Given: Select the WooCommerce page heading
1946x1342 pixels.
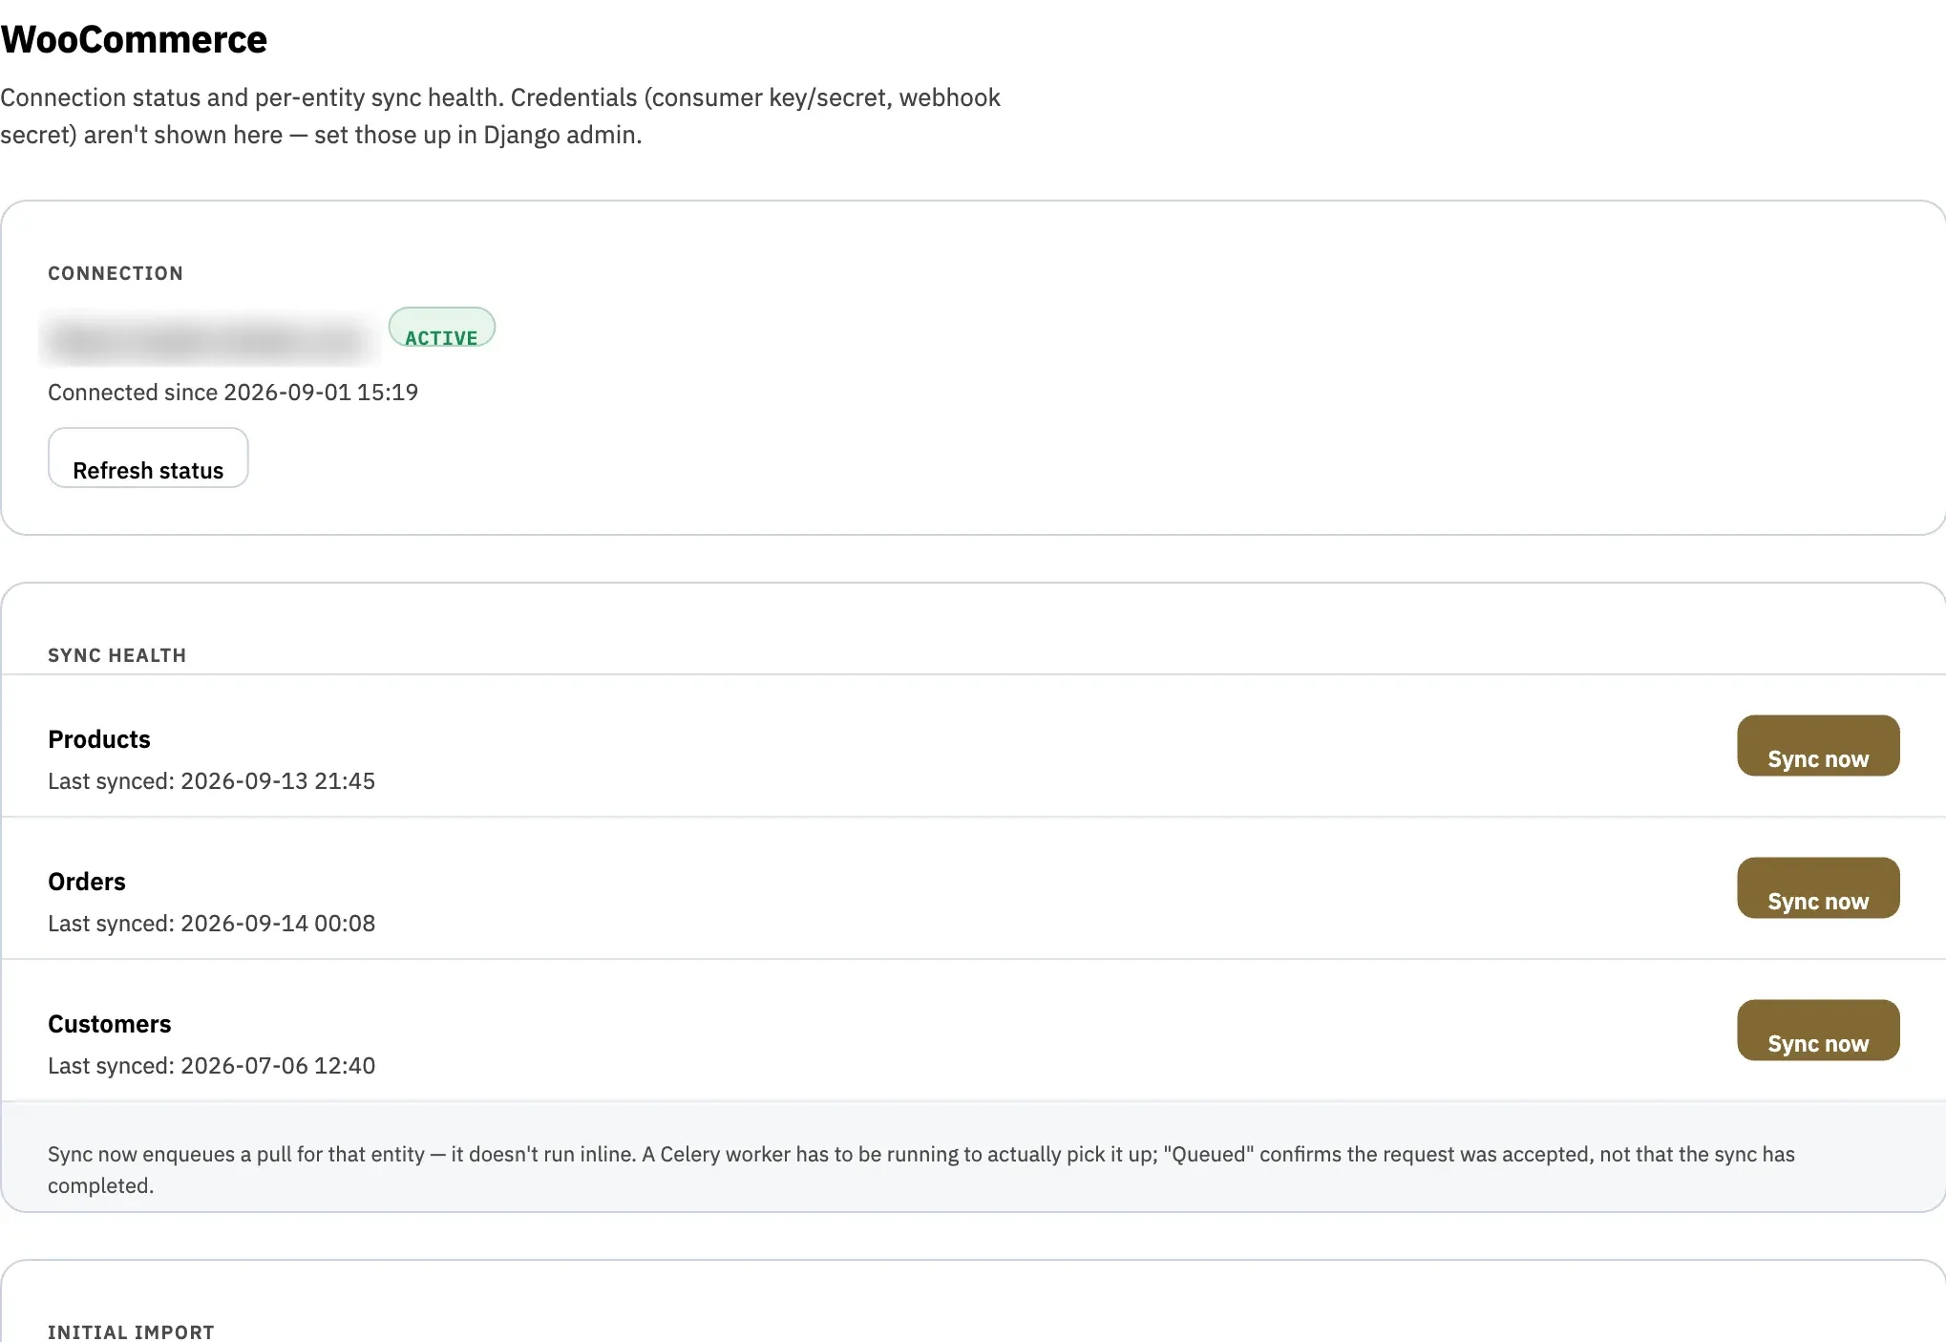Looking at the screenshot, I should click(134, 39).
